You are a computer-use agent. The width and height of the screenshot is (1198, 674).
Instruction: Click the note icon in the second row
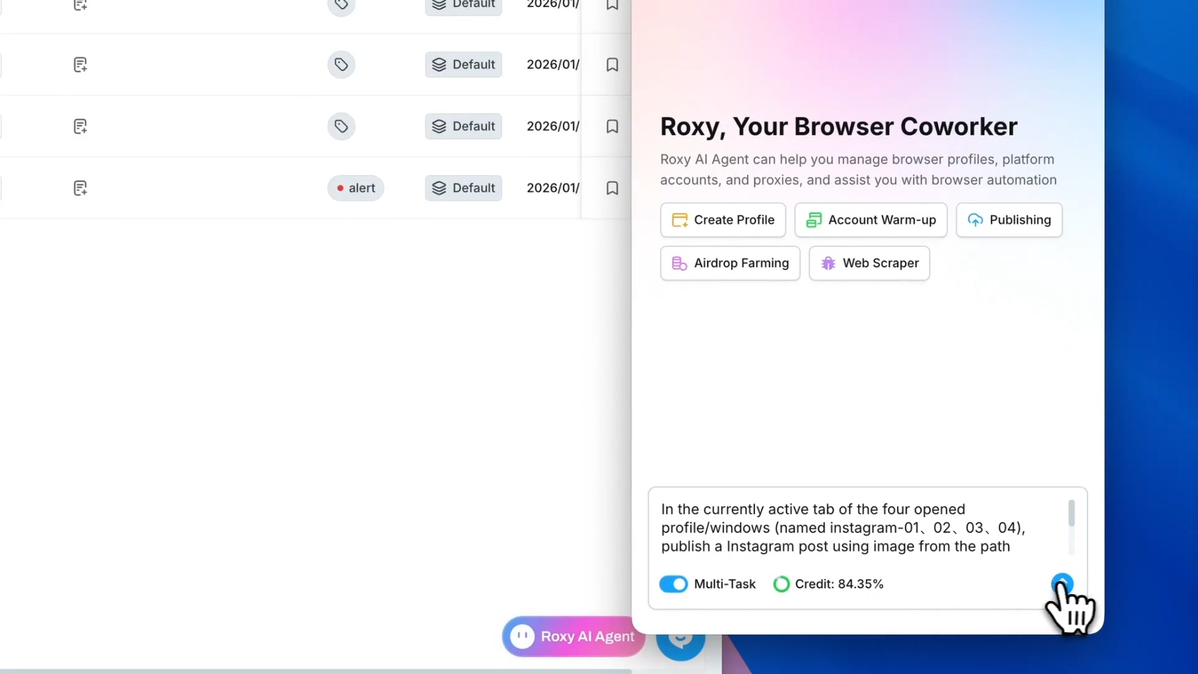point(80,64)
